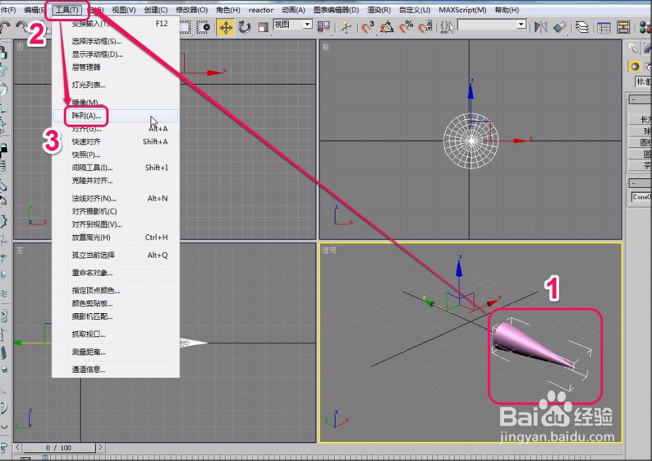Activate the Select and Rotate tool
The image size is (652, 461).
[x=244, y=27]
